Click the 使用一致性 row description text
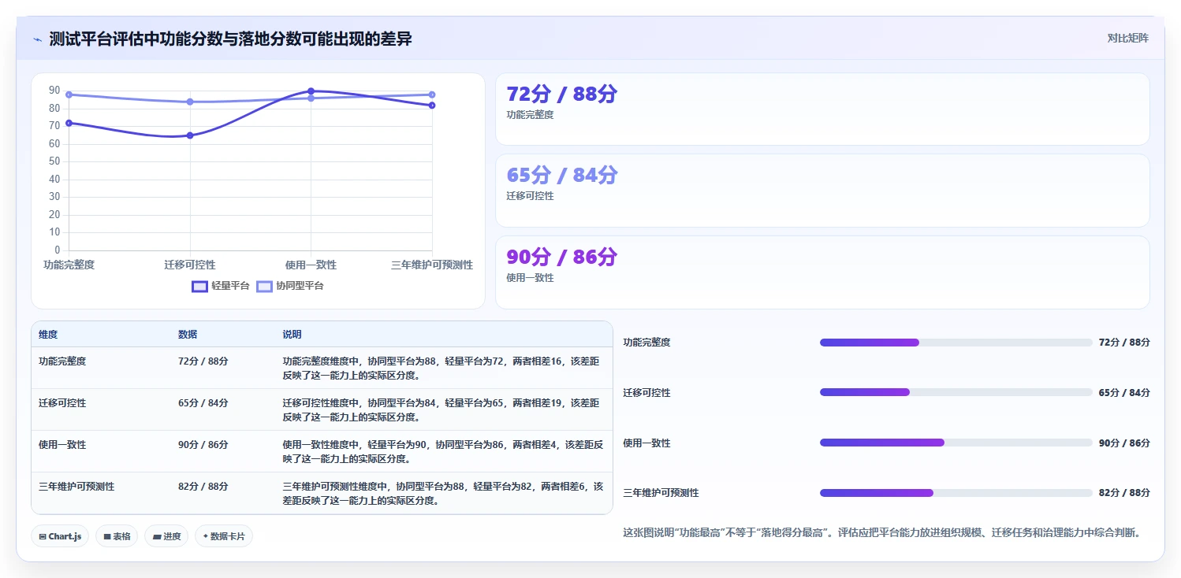The width and height of the screenshot is (1181, 578). (x=443, y=452)
